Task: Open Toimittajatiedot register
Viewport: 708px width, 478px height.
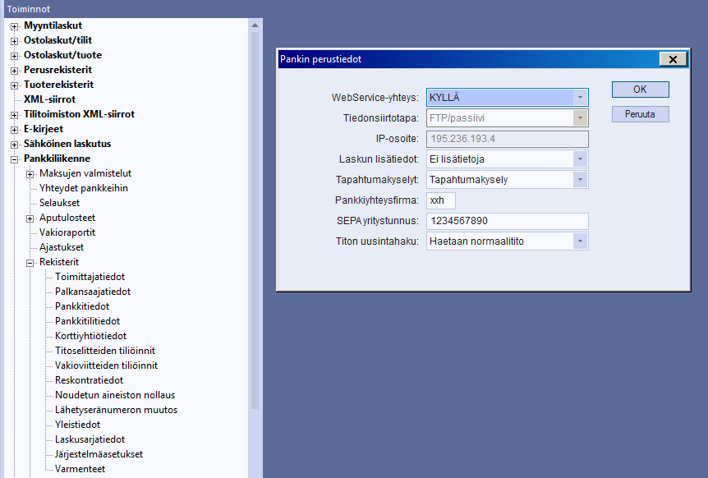Action: point(90,277)
